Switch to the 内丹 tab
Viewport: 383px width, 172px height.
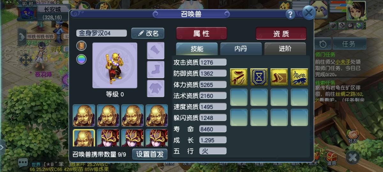tap(241, 49)
